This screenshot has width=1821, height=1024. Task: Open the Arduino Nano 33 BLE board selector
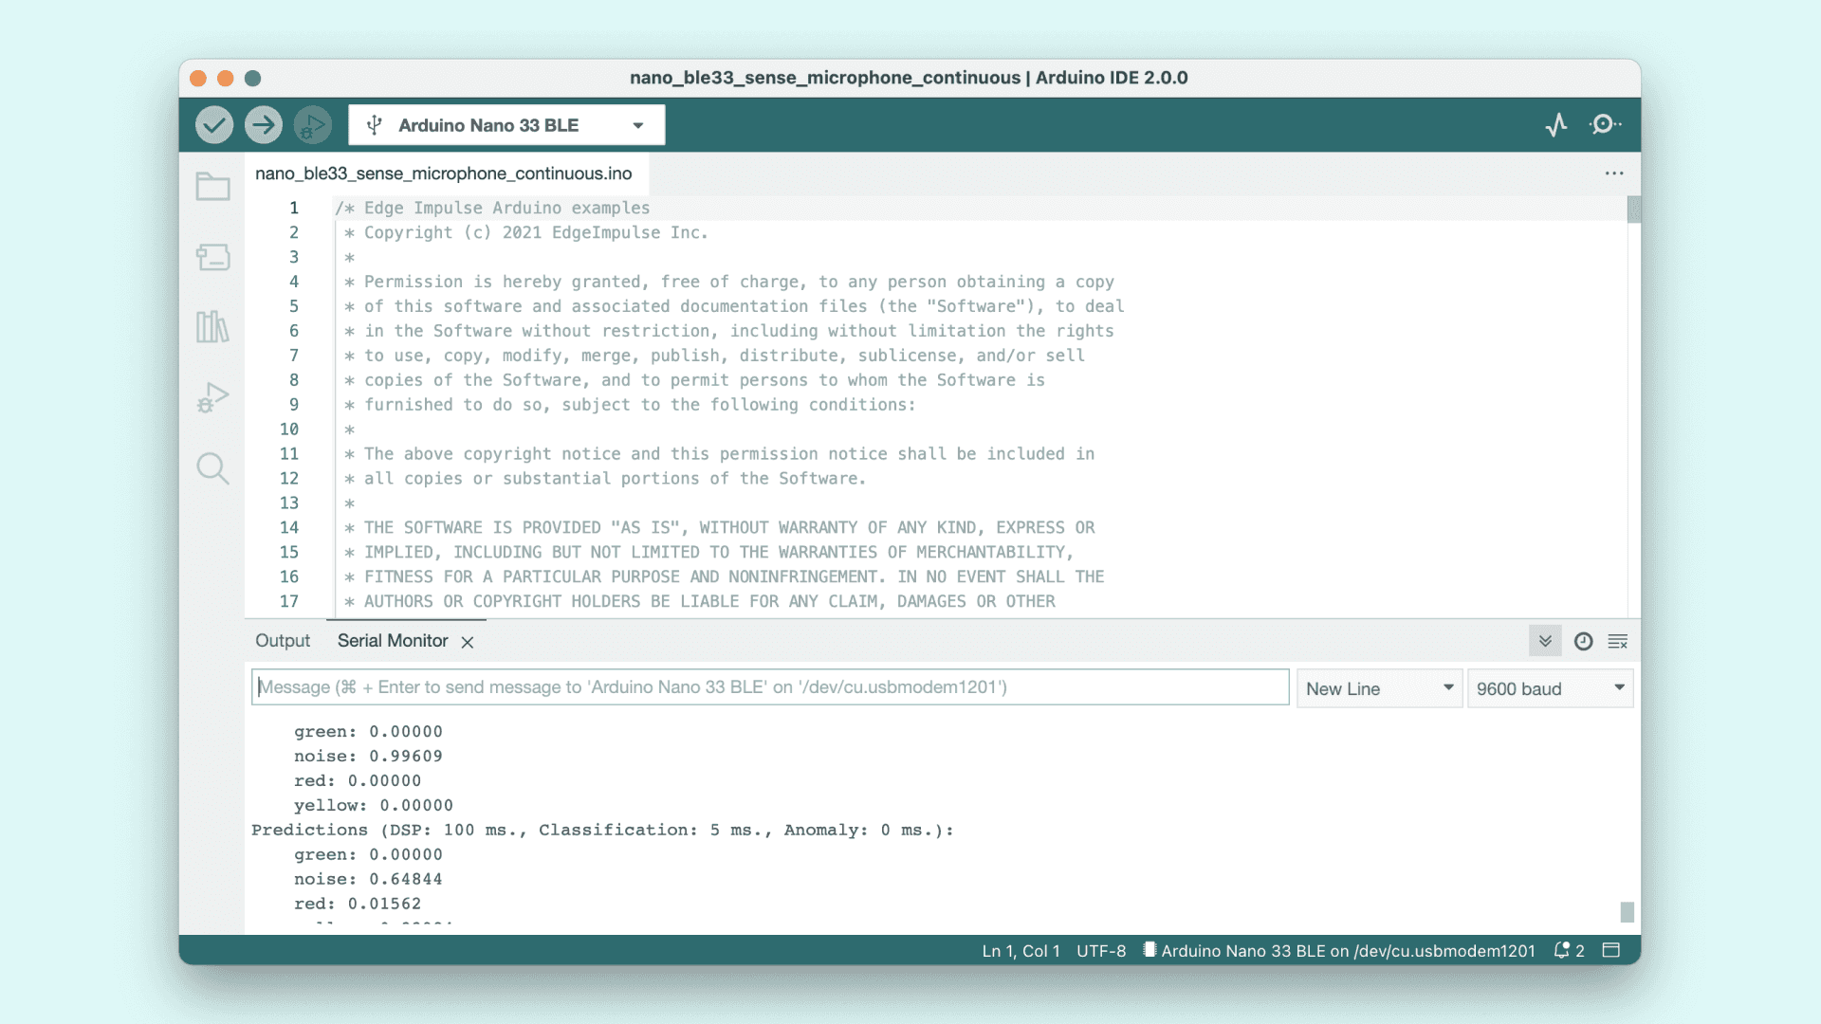pos(506,125)
